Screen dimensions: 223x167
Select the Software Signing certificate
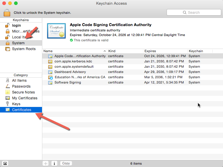(133, 82)
